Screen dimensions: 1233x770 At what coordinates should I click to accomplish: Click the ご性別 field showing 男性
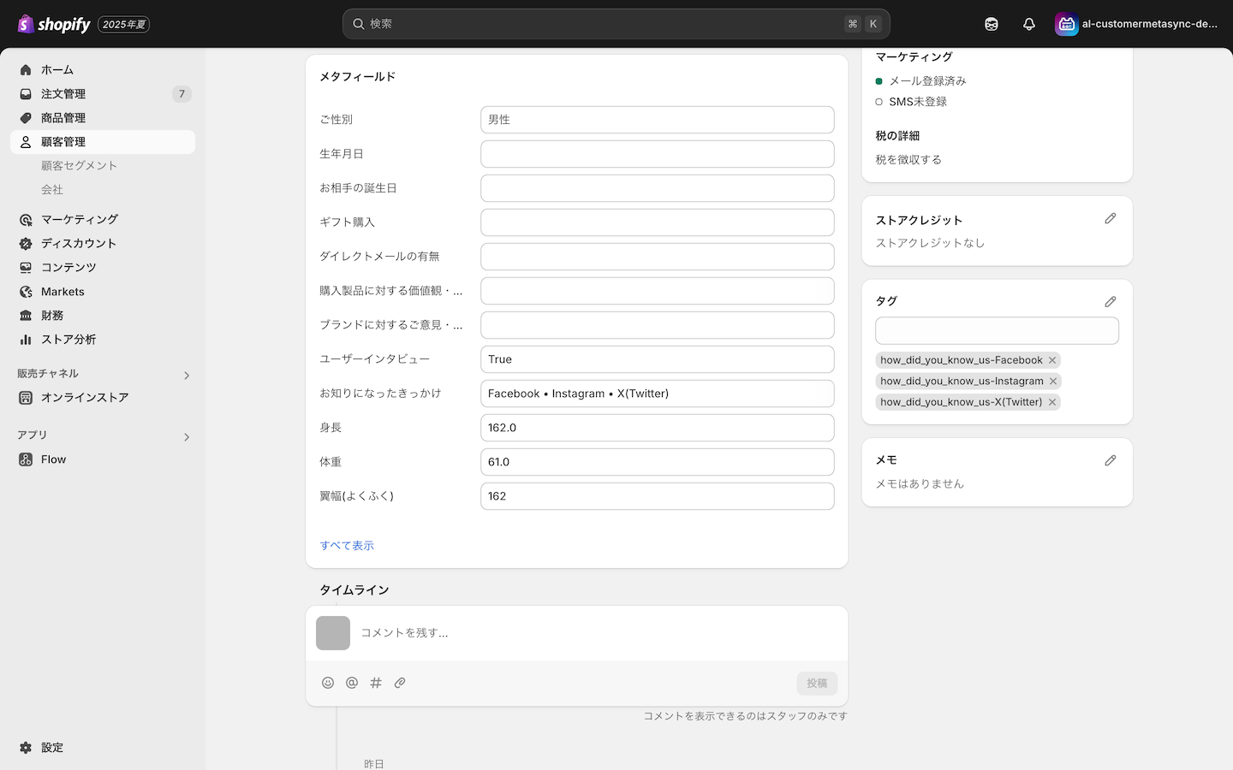pos(658,120)
